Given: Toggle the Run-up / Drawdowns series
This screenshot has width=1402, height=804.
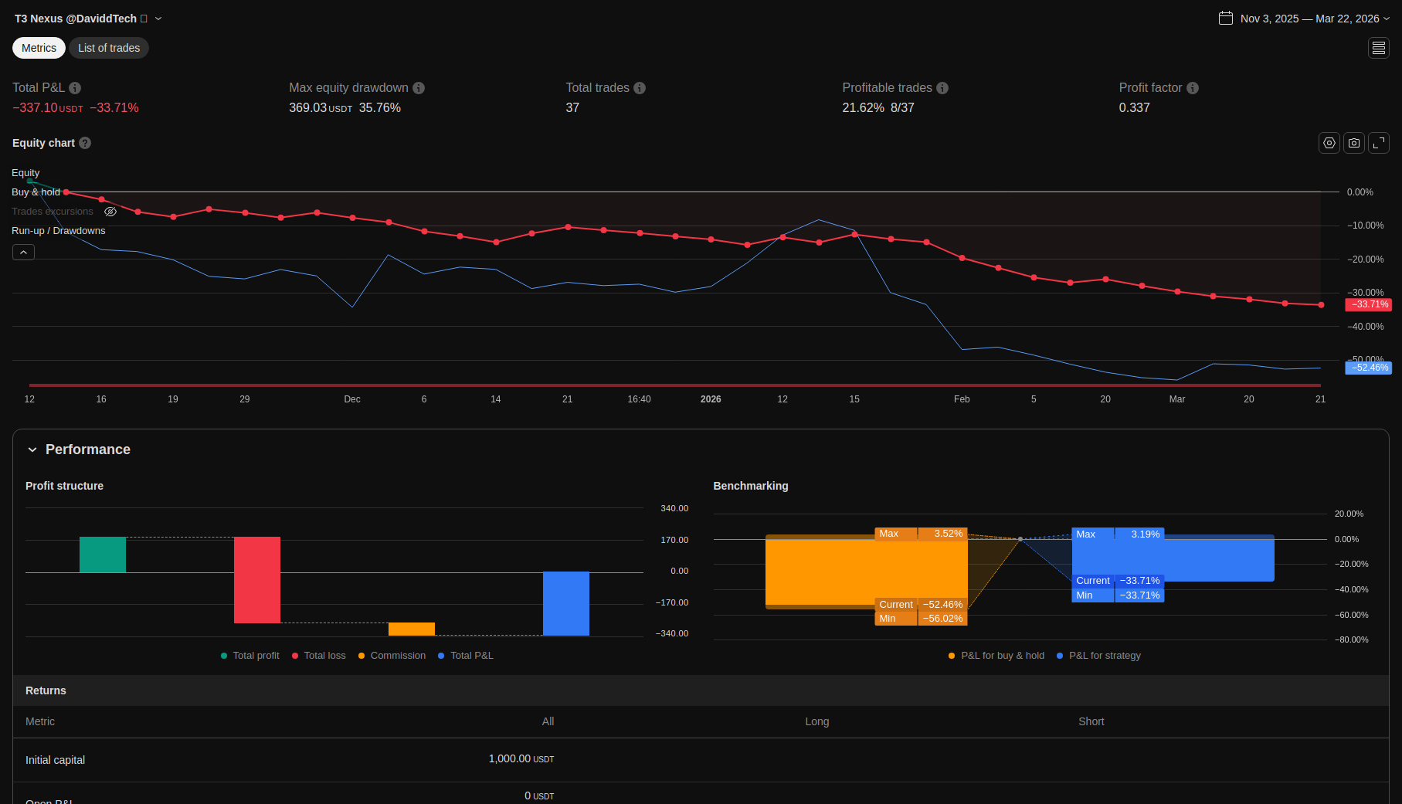Looking at the screenshot, I should tap(58, 231).
